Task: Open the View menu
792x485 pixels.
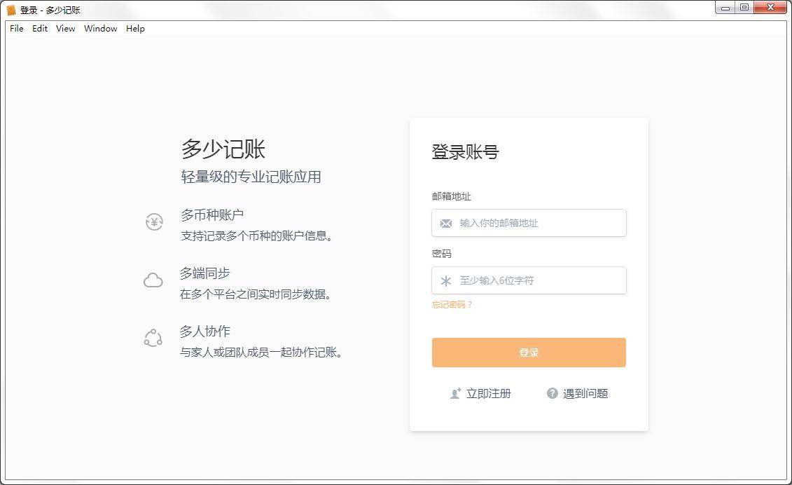Action: coord(65,29)
